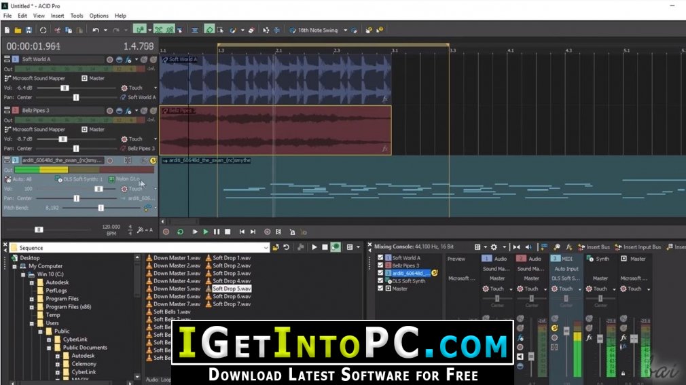686x385 pixels.
Task: Click Master bus button on Soft World A track
Action: 93,78
